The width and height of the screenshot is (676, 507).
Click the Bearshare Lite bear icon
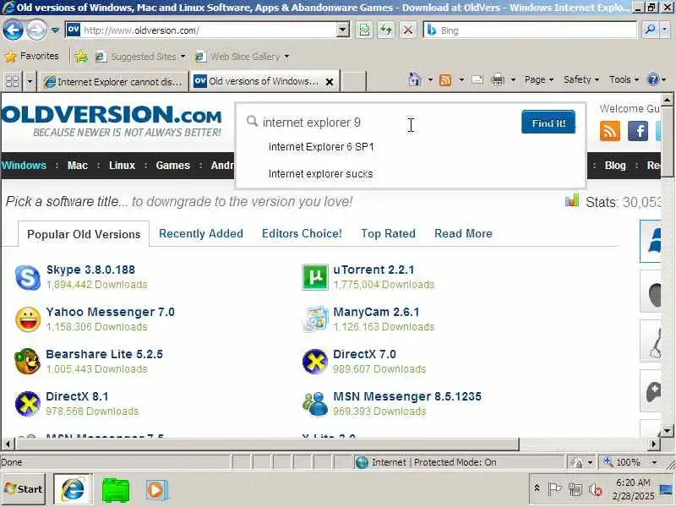point(28,362)
